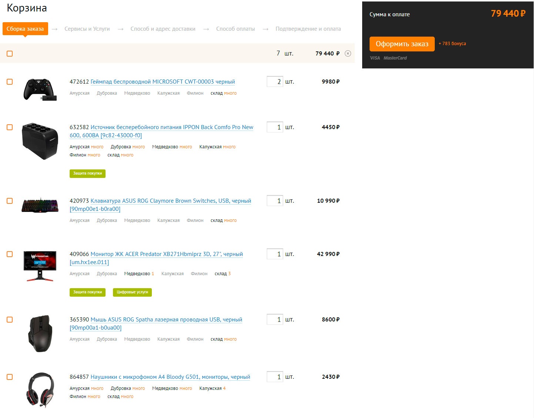
Task: Click the 7 шт. total count
Action: pos(285,54)
